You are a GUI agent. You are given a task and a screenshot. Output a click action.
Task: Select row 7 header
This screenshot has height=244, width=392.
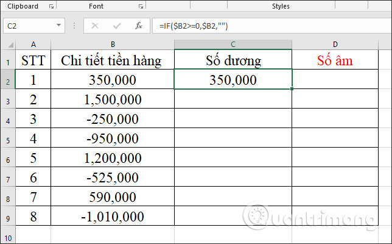[x=8, y=177]
